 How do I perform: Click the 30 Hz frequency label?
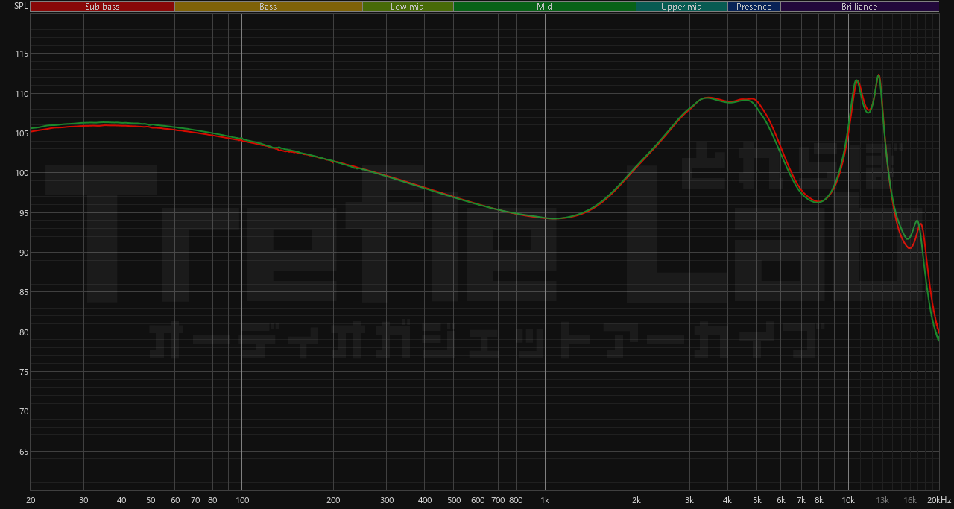click(x=83, y=500)
